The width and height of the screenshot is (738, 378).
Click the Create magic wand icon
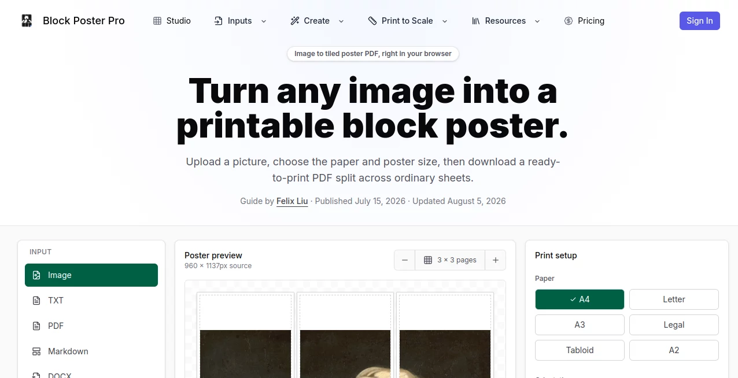295,21
